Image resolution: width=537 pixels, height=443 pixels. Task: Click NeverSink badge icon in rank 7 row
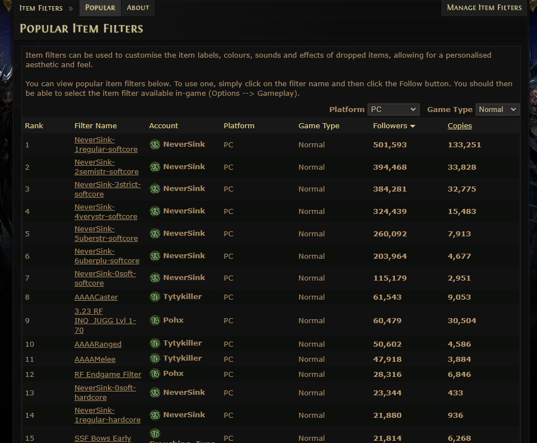[x=155, y=278]
